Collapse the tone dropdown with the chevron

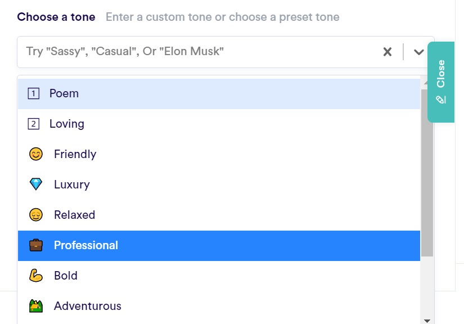(418, 52)
